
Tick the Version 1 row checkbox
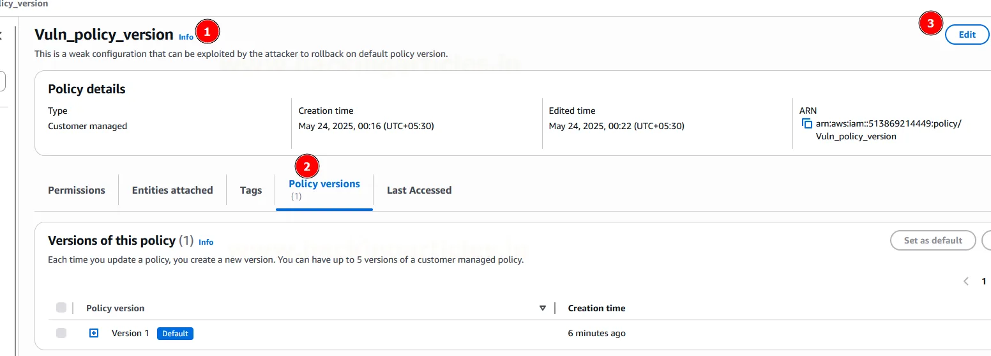[61, 333]
